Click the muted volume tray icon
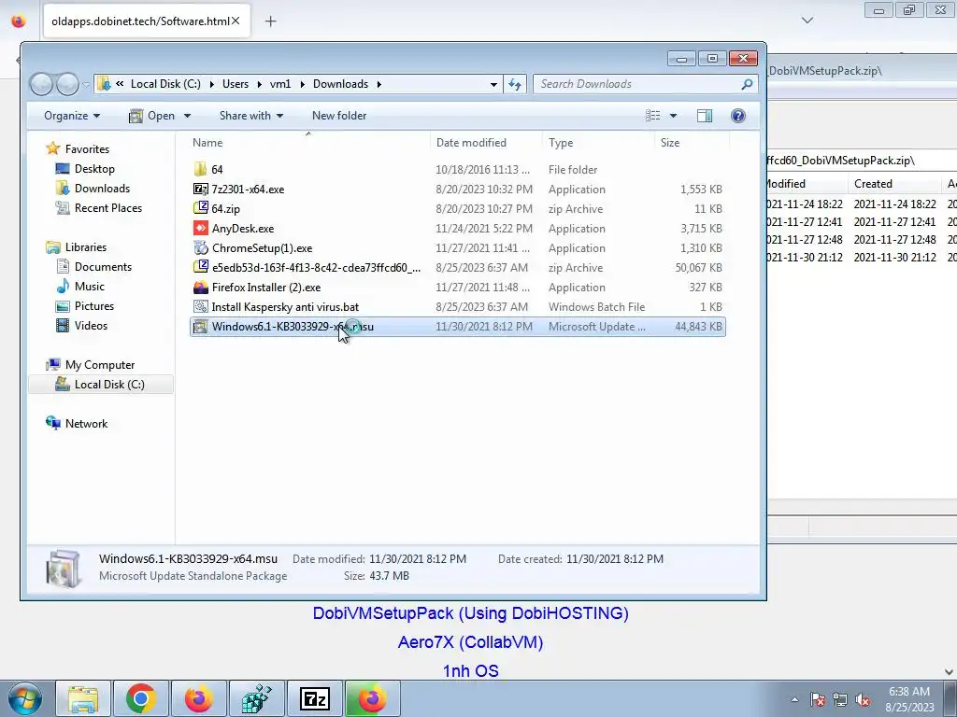The width and height of the screenshot is (957, 717). pos(863,700)
